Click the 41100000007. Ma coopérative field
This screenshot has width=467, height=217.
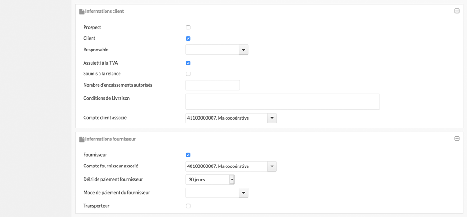coord(226,118)
